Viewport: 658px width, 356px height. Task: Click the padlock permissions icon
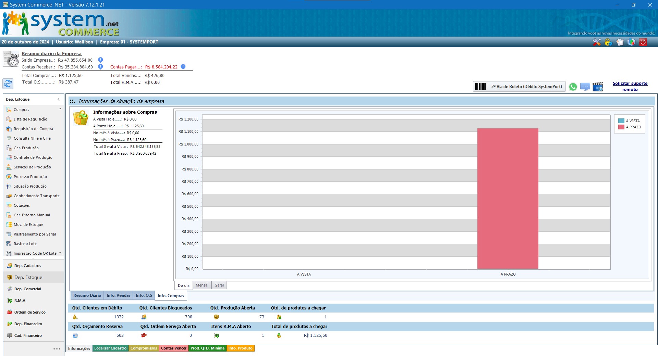pos(608,42)
